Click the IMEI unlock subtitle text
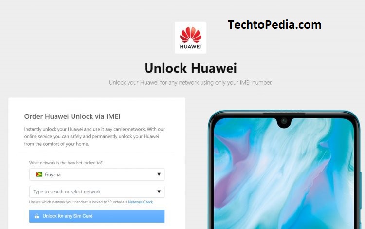The image size is (365, 229). (x=190, y=83)
